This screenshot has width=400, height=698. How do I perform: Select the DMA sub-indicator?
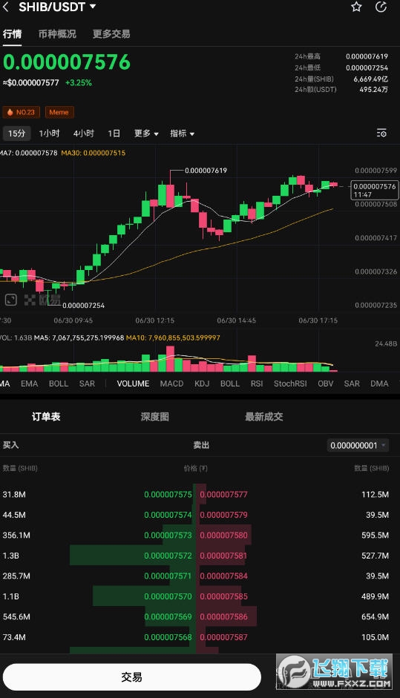click(379, 383)
